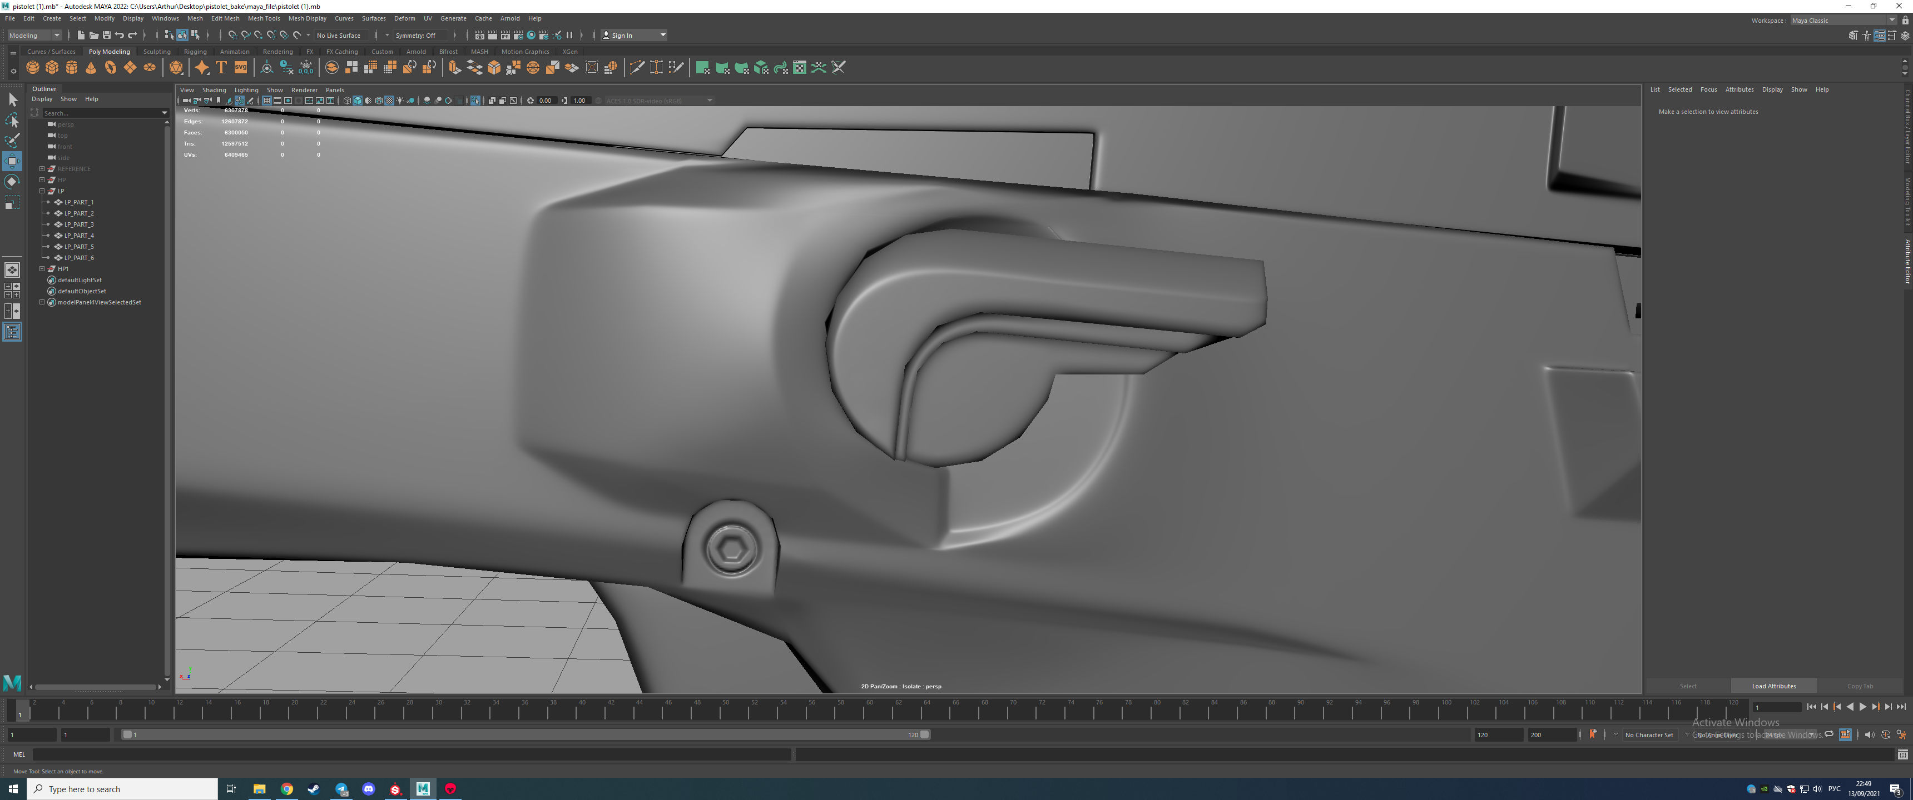Collapse the LP group in Outliner
This screenshot has width=1913, height=800.
click(42, 191)
